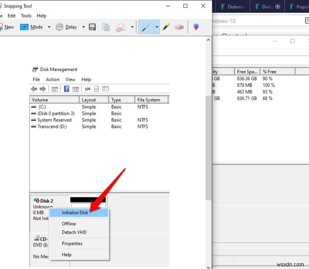
Task: Sort by the File System column header
Action: pyautogui.click(x=151, y=100)
